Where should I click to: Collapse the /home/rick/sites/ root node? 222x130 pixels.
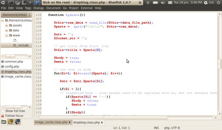(3, 21)
